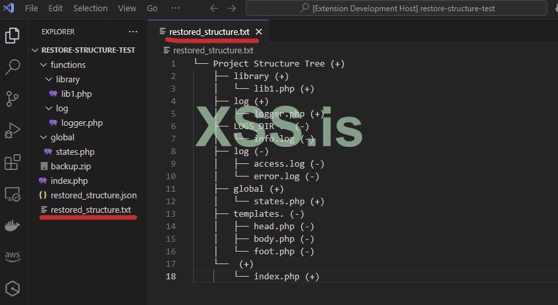Open the Source Control view
Viewport: 558px width, 305px height.
point(12,99)
